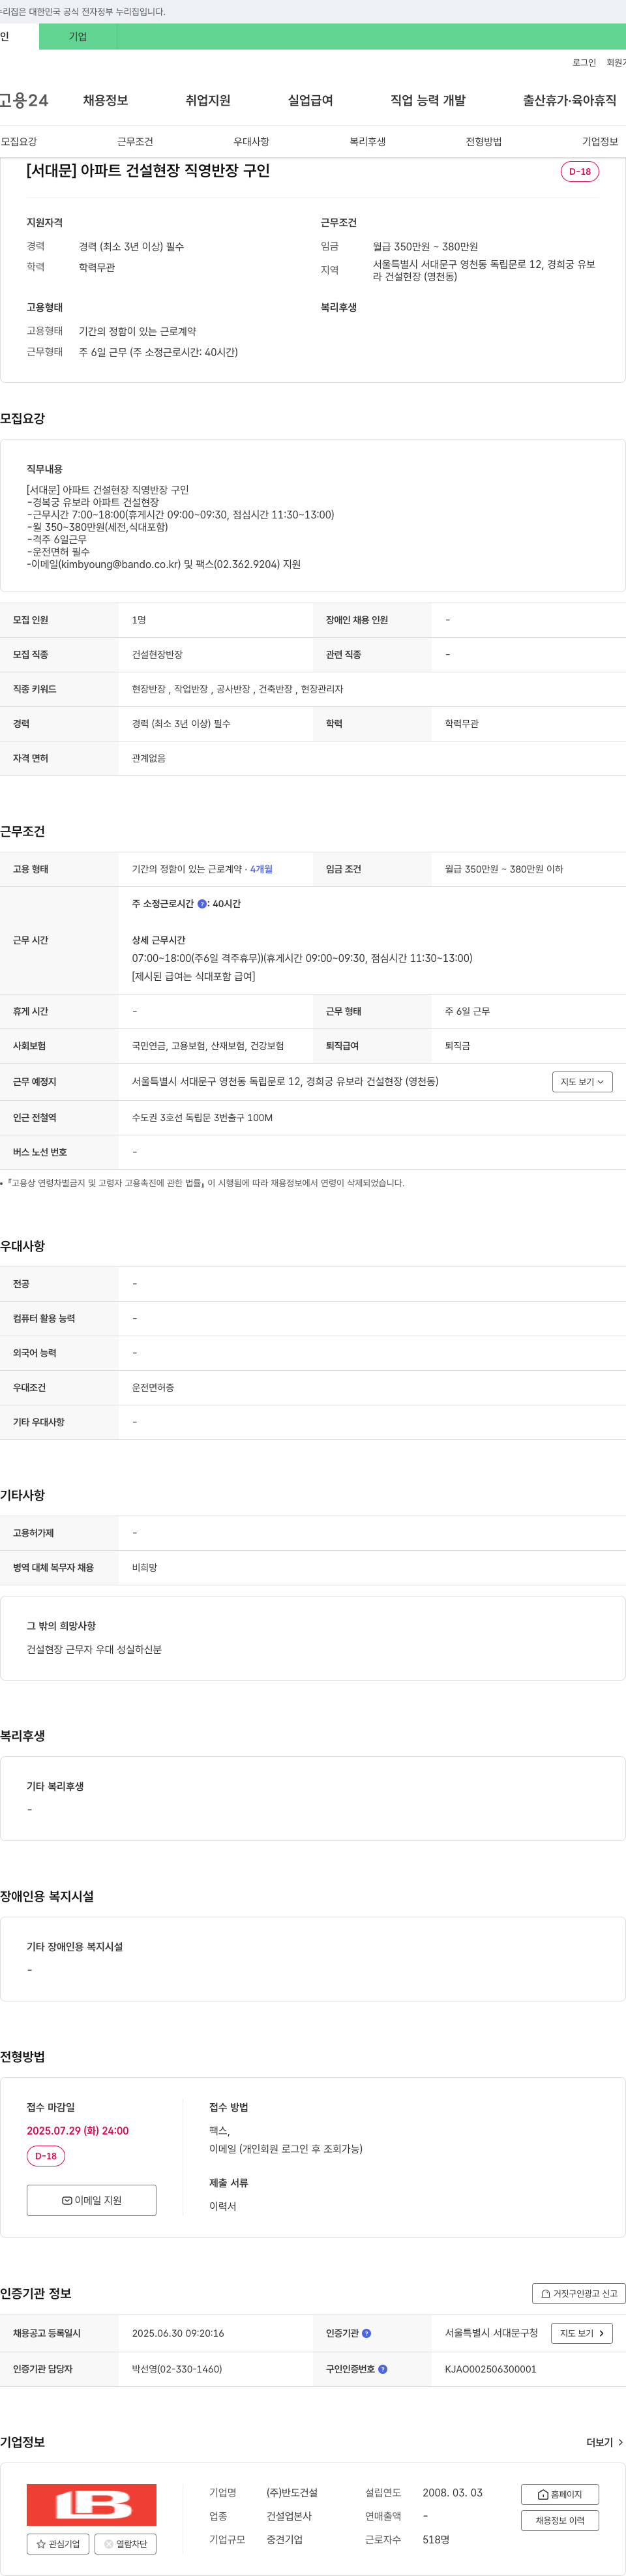Report via 거짓구인광고 신고 button

coord(579,2293)
